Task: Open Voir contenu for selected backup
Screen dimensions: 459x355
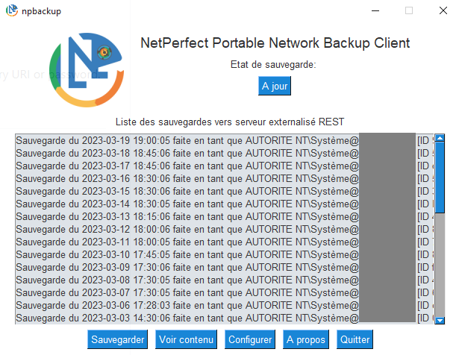Action: [186, 339]
